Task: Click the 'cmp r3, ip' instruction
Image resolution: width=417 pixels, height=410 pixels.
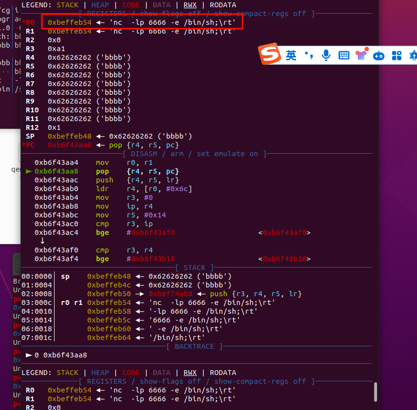Action: coord(124,224)
